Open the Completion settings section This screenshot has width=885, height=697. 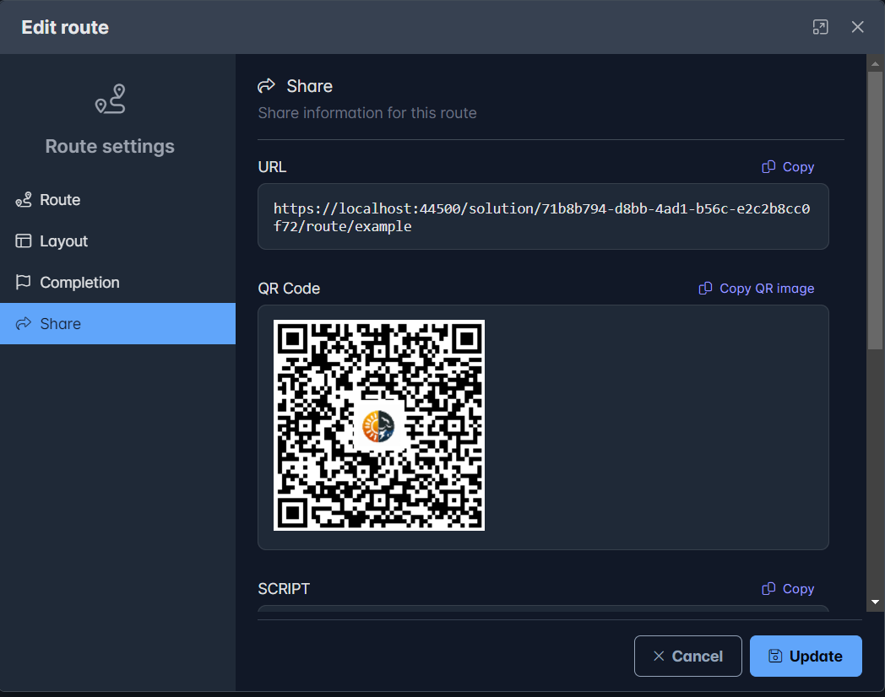[117, 282]
